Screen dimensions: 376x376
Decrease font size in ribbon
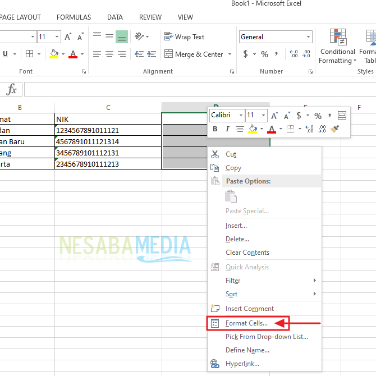[x=81, y=36]
